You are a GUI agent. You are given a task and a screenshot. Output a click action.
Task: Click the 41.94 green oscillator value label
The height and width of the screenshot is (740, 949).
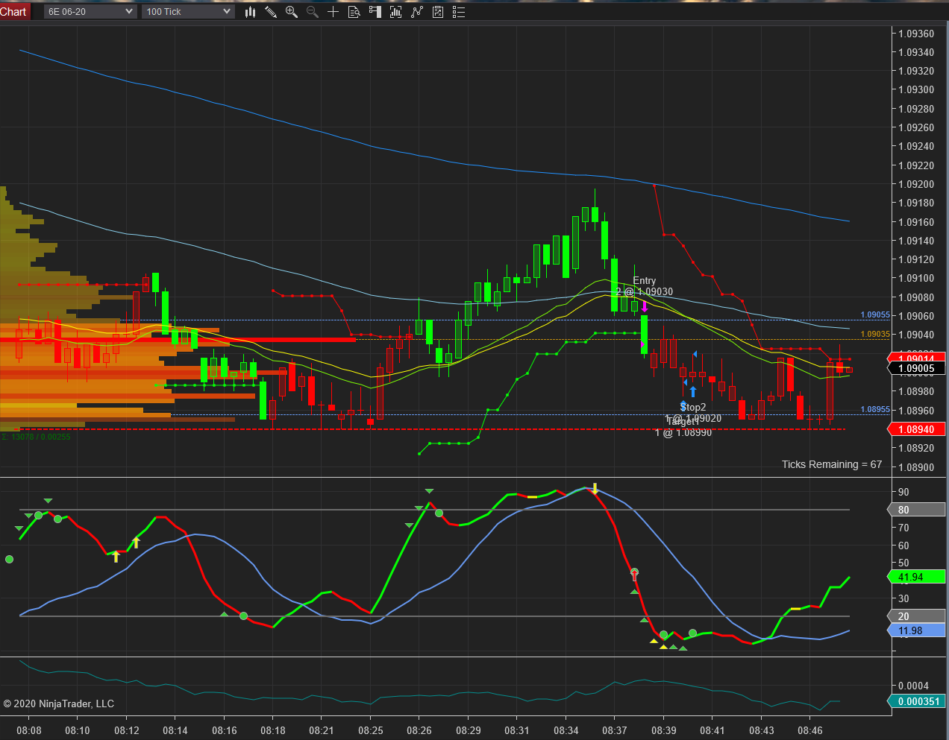pyautogui.click(x=916, y=577)
